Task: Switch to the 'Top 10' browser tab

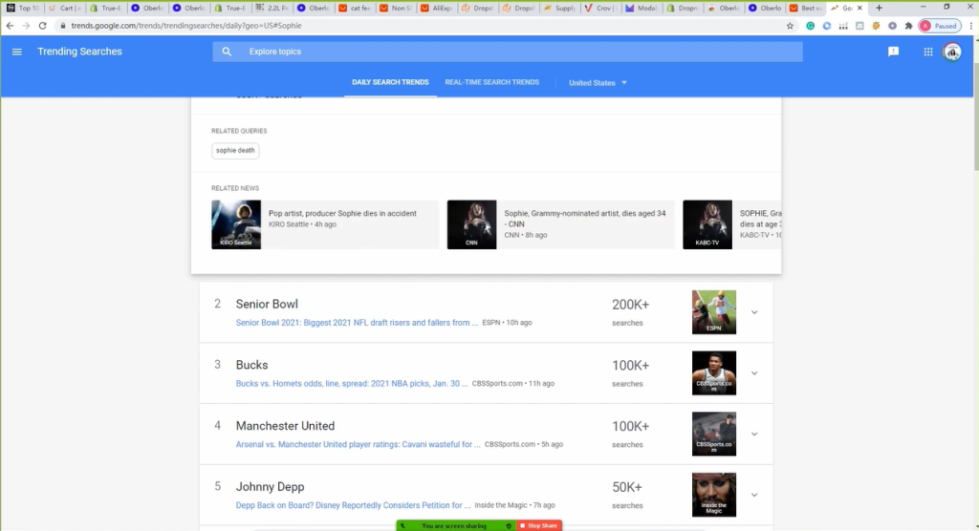Action: pos(23,8)
